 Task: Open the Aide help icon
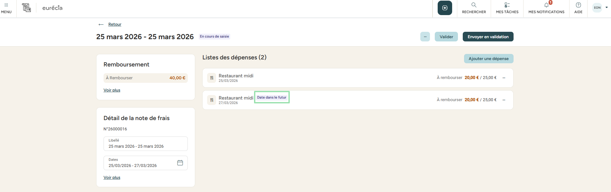point(578,5)
